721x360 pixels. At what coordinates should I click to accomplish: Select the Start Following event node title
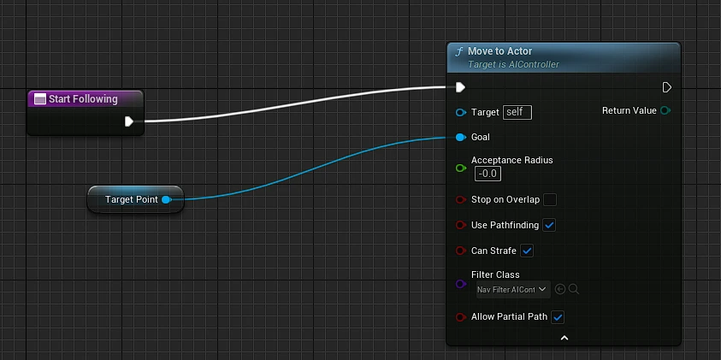tap(83, 99)
